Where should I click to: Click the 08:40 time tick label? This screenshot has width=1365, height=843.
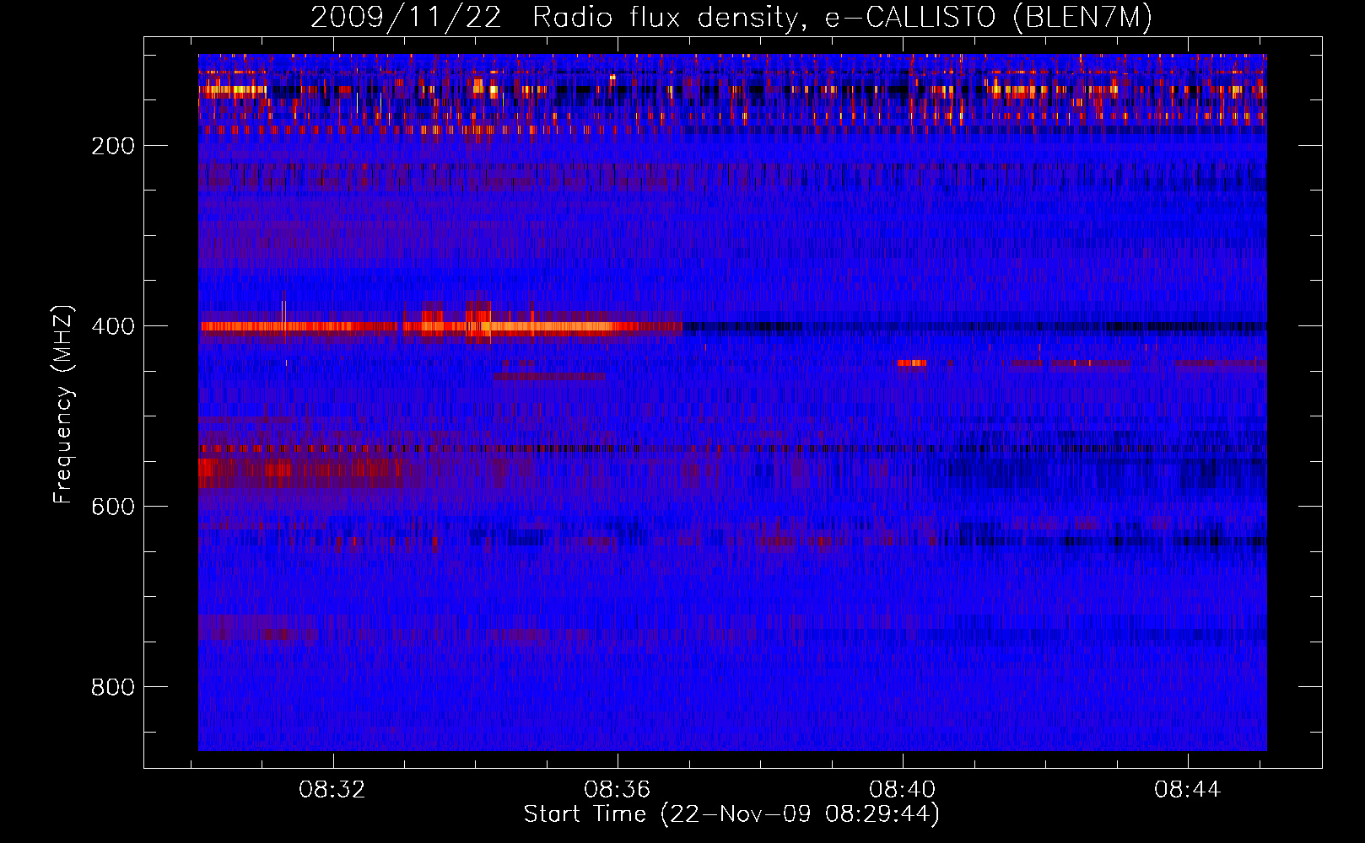pos(903,790)
